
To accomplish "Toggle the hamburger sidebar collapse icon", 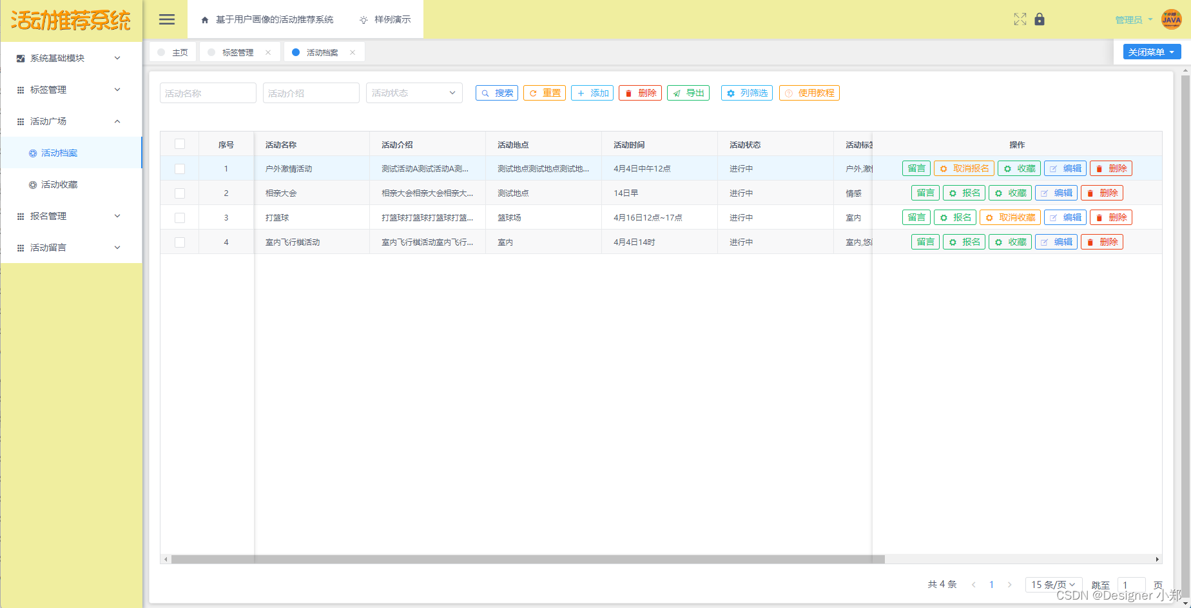I will coord(167,19).
